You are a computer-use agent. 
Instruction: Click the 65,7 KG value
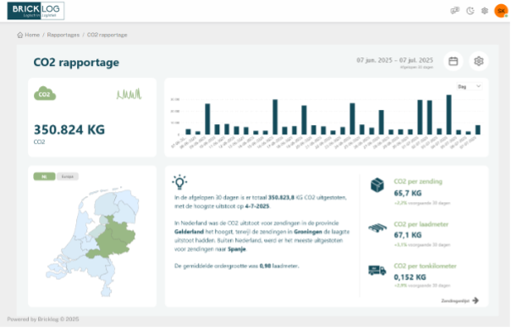coord(408,193)
